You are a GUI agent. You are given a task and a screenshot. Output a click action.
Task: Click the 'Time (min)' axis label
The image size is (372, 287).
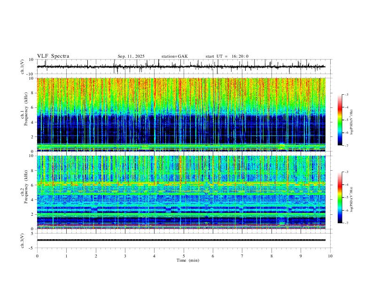coord(188,260)
